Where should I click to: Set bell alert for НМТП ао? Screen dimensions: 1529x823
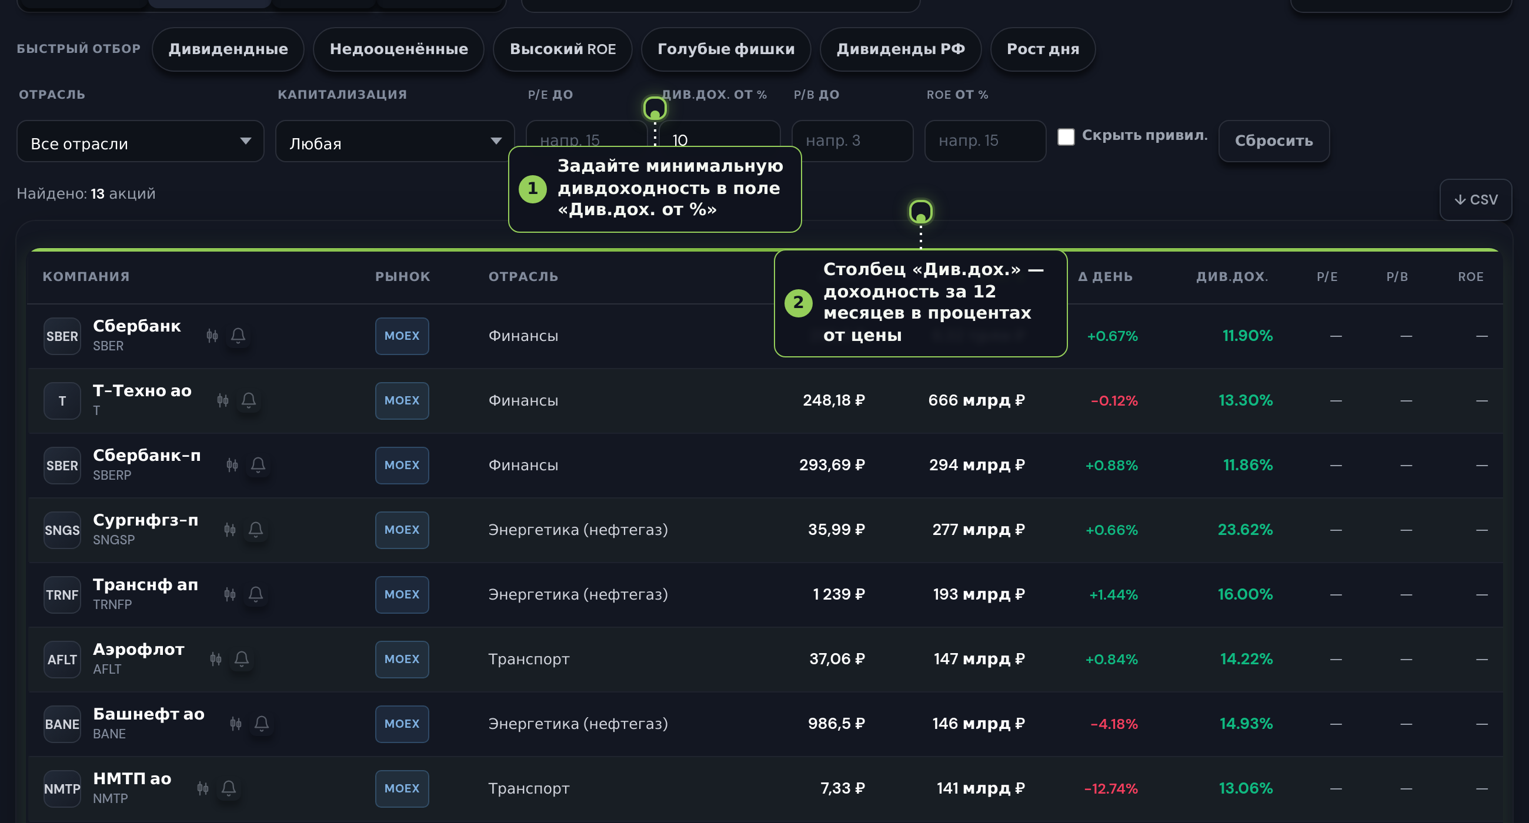tap(229, 788)
